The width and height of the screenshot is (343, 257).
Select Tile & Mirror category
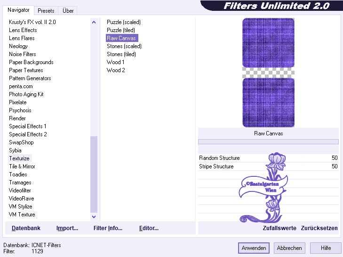[x=22, y=166]
